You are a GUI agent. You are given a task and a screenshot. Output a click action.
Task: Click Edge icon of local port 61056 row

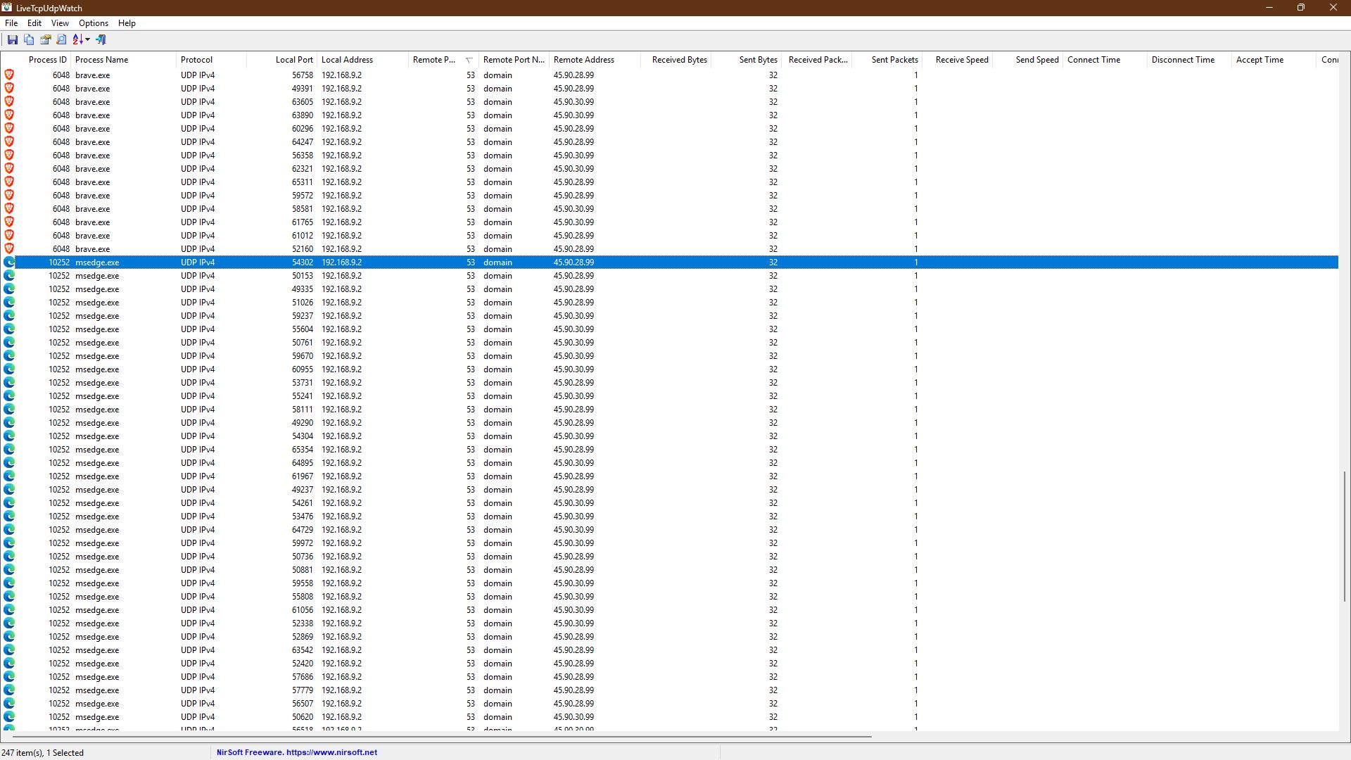click(9, 609)
